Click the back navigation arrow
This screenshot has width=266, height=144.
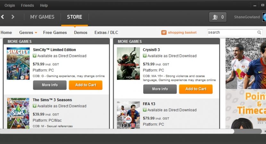(x=3, y=17)
